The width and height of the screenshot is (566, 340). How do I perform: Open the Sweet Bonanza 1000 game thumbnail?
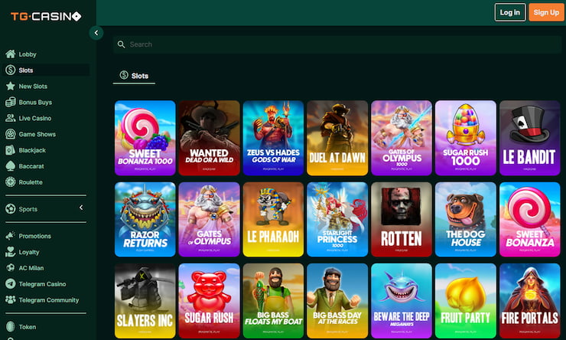145,138
